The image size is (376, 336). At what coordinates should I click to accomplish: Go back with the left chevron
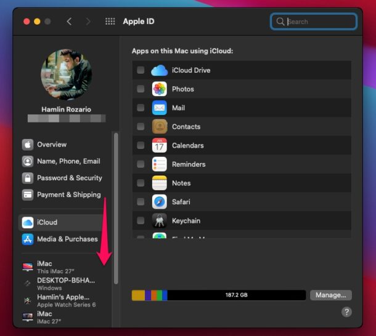69,22
